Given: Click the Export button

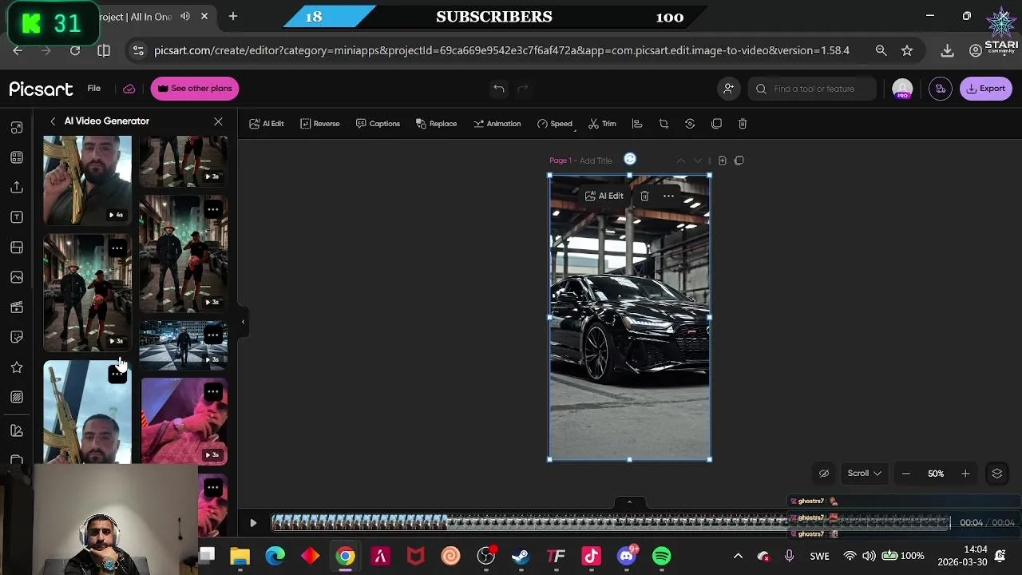Looking at the screenshot, I should [x=985, y=89].
